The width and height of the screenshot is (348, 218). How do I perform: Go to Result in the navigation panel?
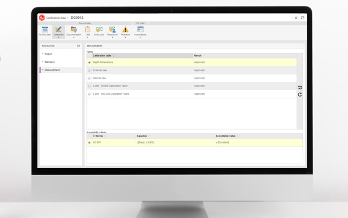[48, 54]
